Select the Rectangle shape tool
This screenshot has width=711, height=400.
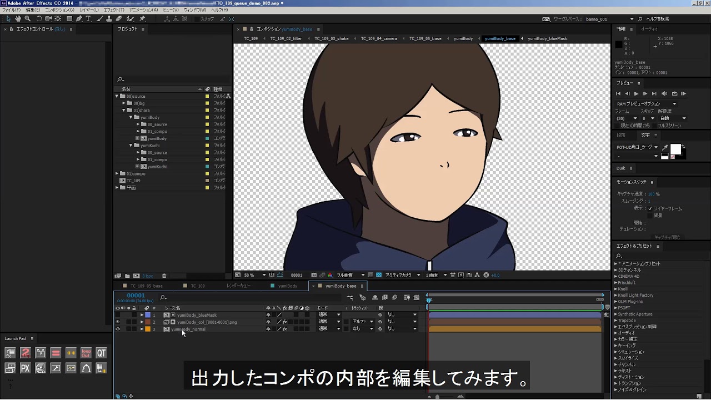click(x=69, y=19)
